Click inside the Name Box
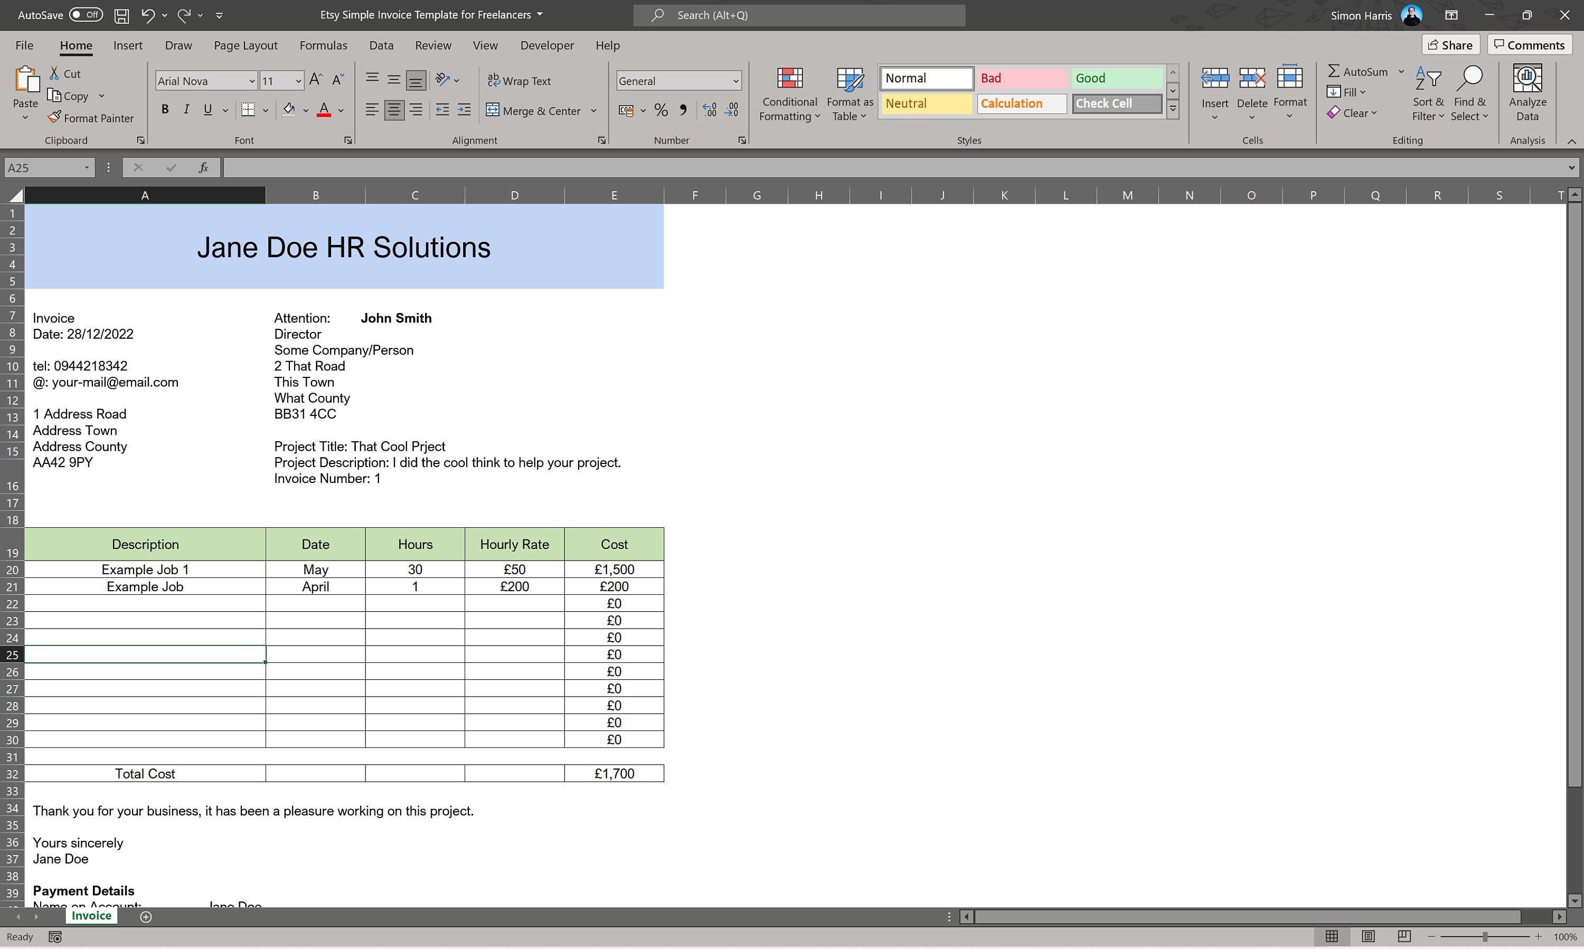 click(x=42, y=167)
